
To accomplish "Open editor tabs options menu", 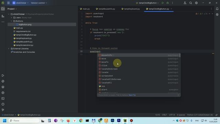I will [x=211, y=9].
